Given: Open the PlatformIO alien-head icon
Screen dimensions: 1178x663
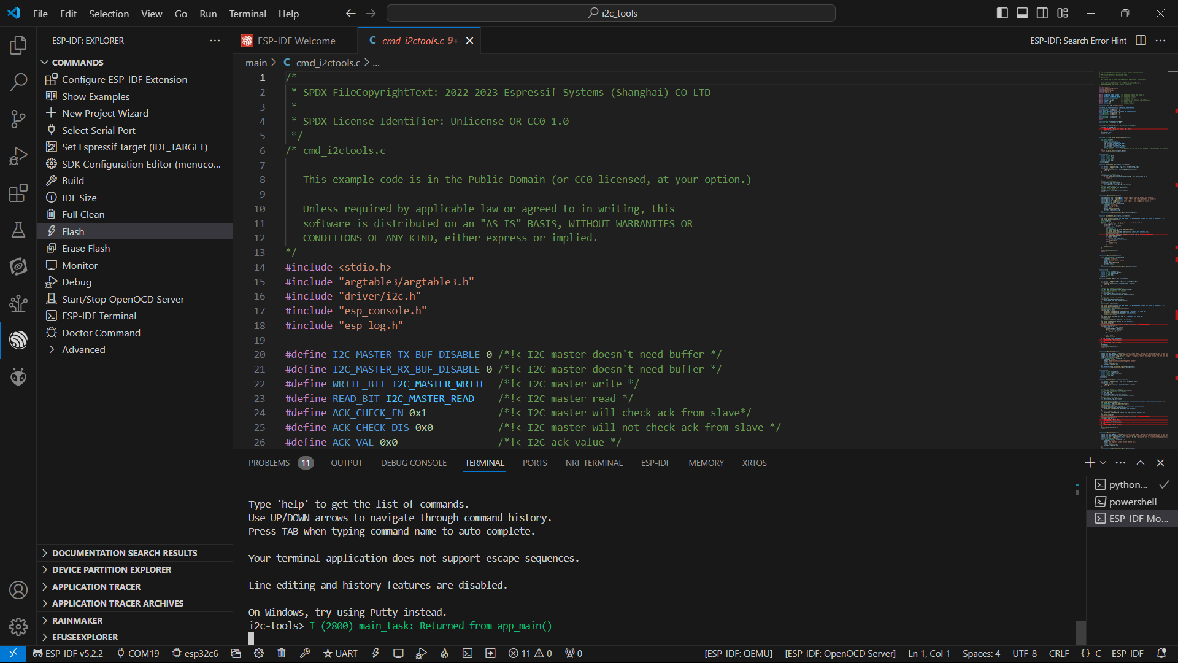Looking at the screenshot, I should point(18,376).
